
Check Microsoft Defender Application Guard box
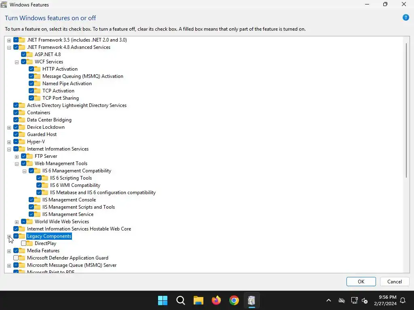click(16, 258)
